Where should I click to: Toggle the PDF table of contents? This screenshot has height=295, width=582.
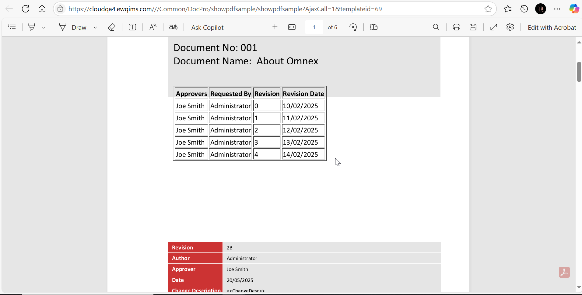(12, 27)
